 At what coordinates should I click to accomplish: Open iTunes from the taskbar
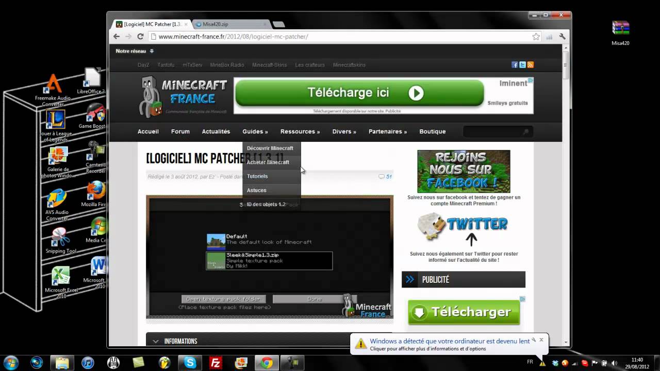[x=88, y=363]
